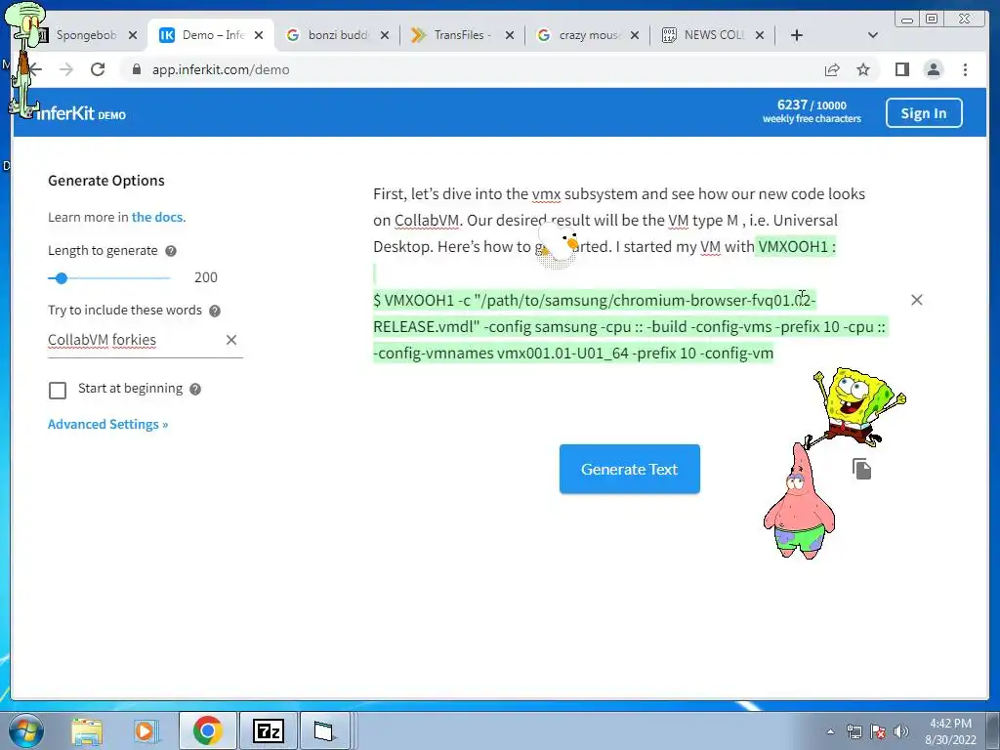The width and height of the screenshot is (1000, 750).
Task: Click the Length to generate help icon
Action: (171, 251)
